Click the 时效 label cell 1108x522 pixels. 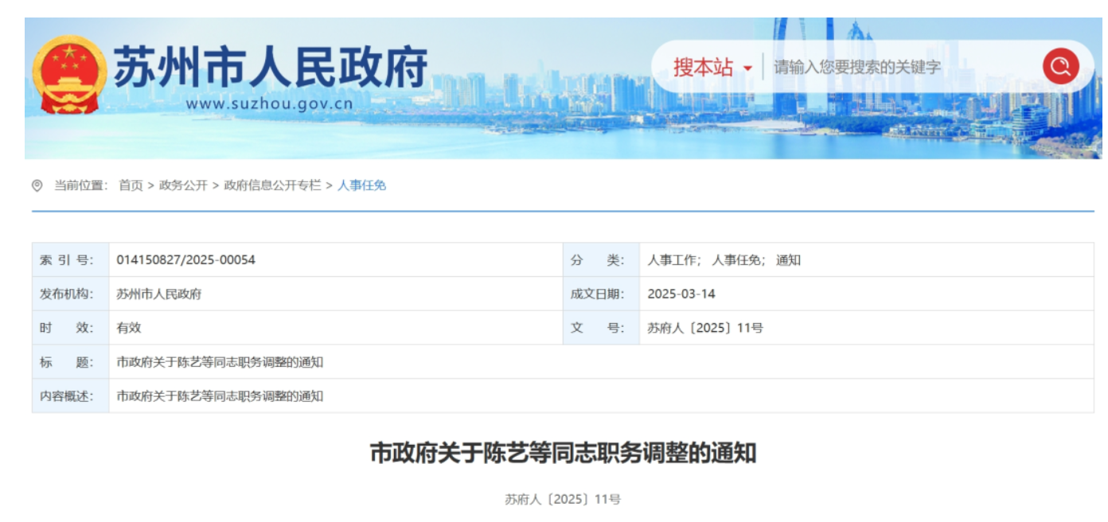[70, 328]
